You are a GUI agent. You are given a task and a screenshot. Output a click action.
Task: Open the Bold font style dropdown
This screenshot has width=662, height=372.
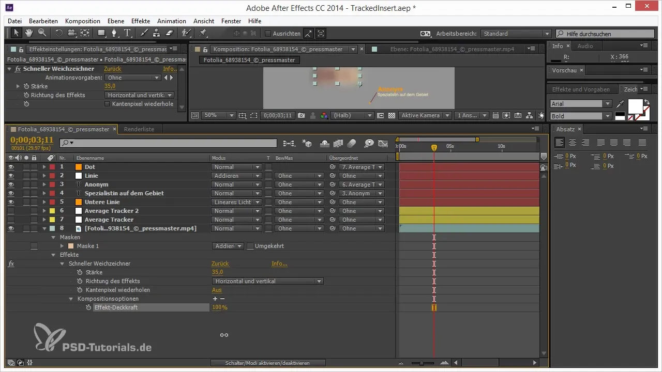coord(581,116)
